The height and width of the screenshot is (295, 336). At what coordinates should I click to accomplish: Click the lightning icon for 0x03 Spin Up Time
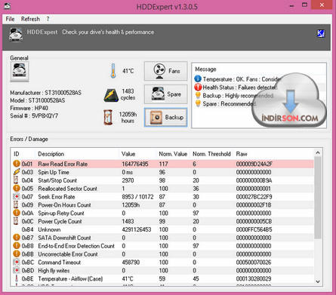[x=17, y=172]
